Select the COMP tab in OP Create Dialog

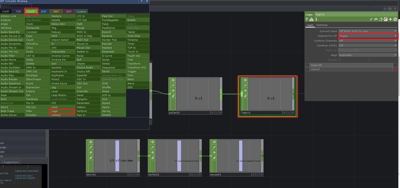click(x=6, y=11)
